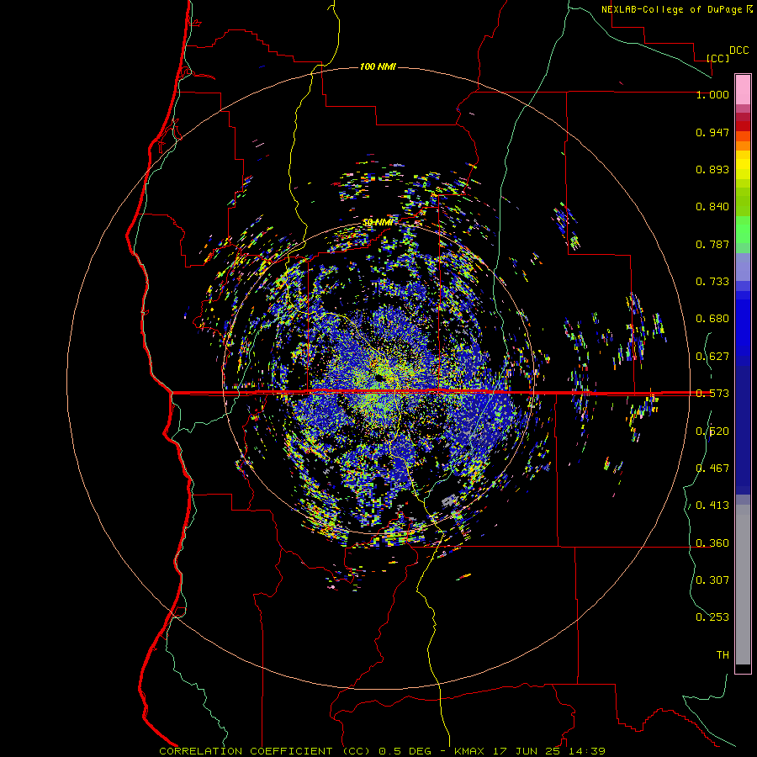
Task: Select the 0.360 scale value
Action: coord(712,543)
